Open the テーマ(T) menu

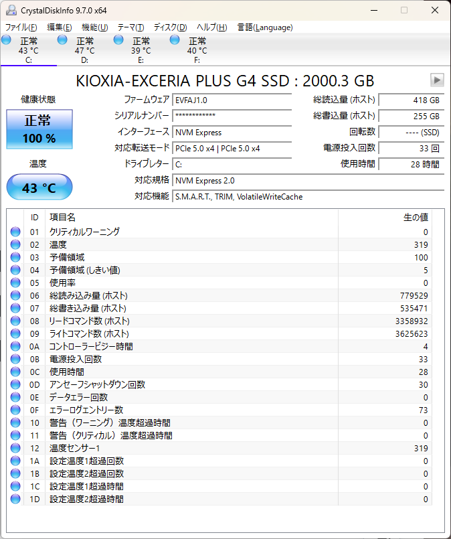point(131,27)
